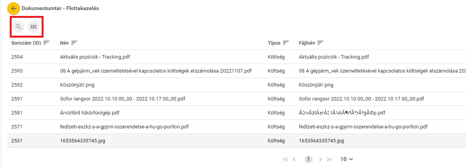Viewport: 466px width, 168px height.
Task: Click the sort icon next to Típus
Action: 286,42
